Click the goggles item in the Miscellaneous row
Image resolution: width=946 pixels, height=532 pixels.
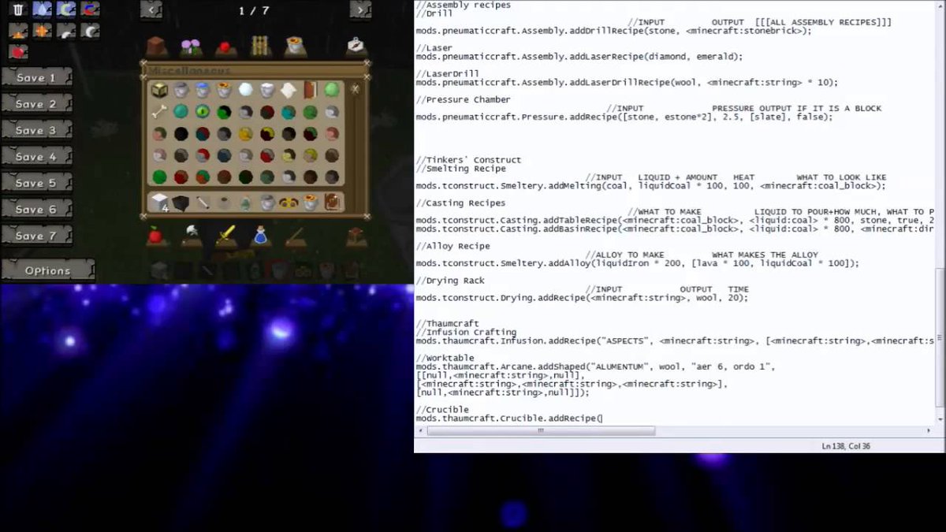click(288, 202)
